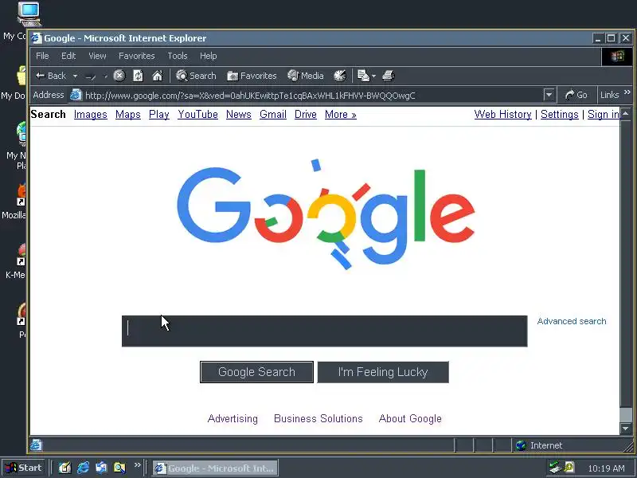Expand the Links bar chevron
This screenshot has height=478, width=637.
pos(627,92)
